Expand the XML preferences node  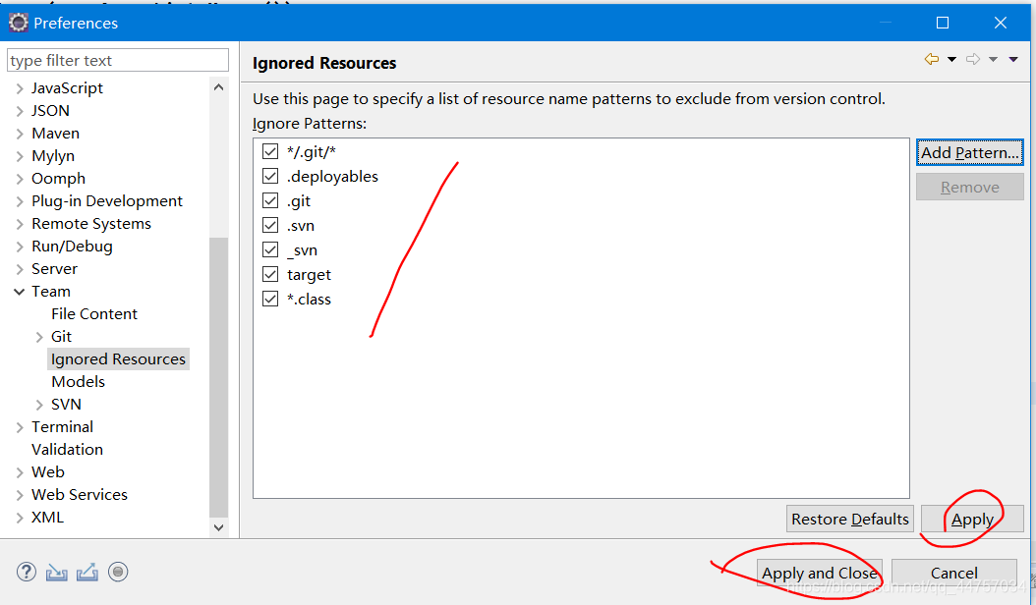pyautogui.click(x=19, y=518)
